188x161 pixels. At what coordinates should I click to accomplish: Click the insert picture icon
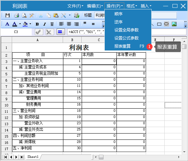coord(174,24)
